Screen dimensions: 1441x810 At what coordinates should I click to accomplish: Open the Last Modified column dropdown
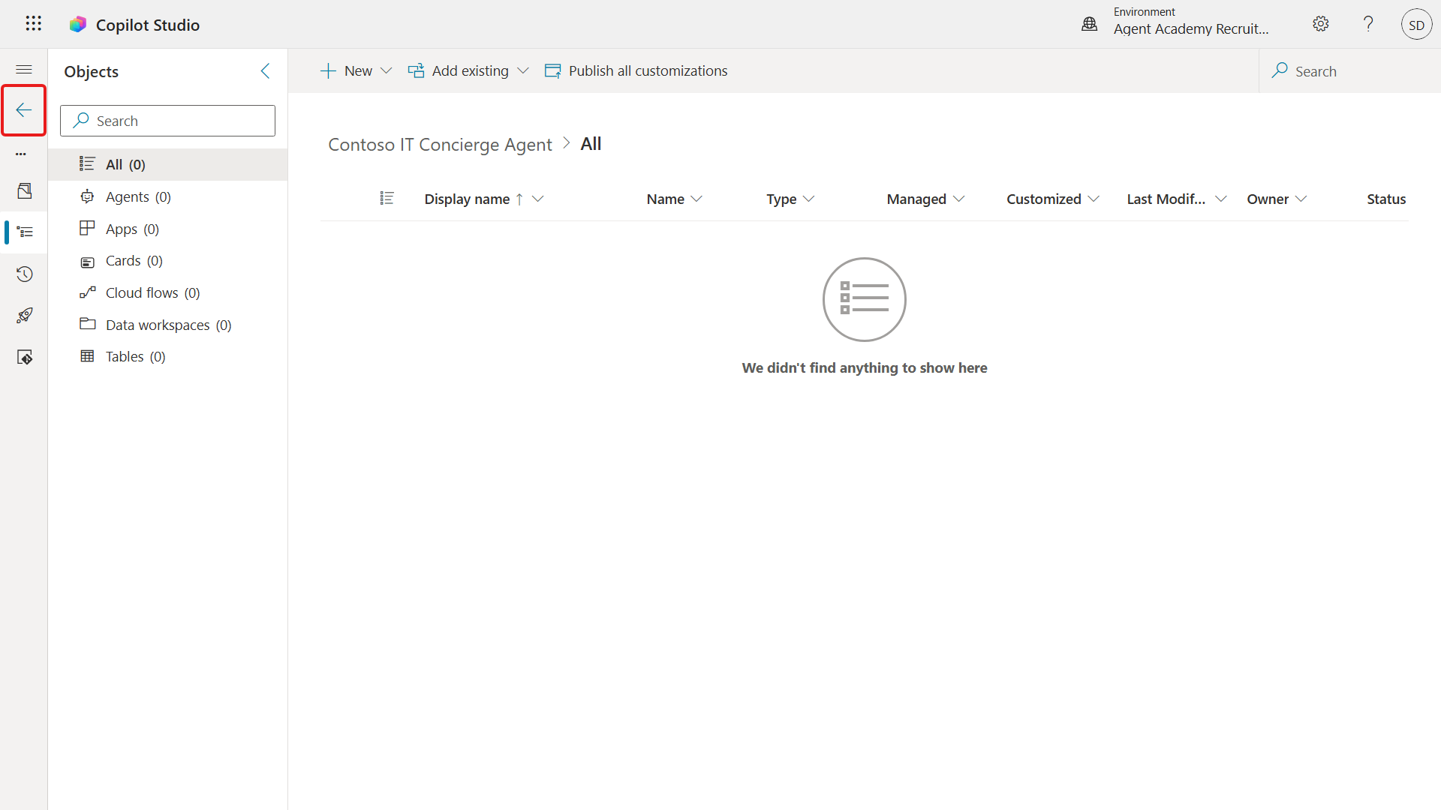coord(1221,199)
